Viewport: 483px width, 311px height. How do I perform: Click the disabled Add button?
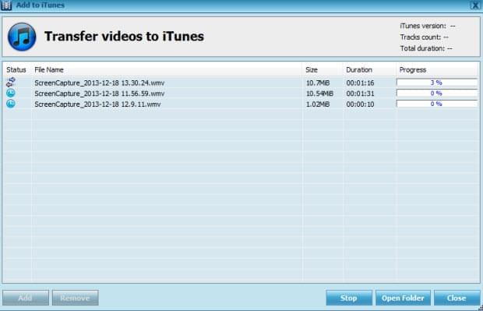[x=26, y=298]
